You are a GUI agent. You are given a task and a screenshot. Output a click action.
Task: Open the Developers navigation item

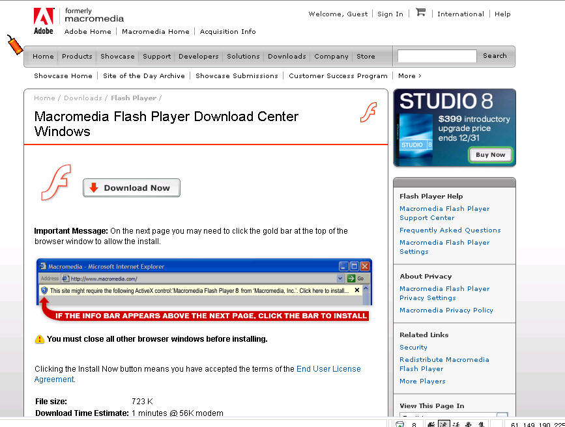coord(199,57)
